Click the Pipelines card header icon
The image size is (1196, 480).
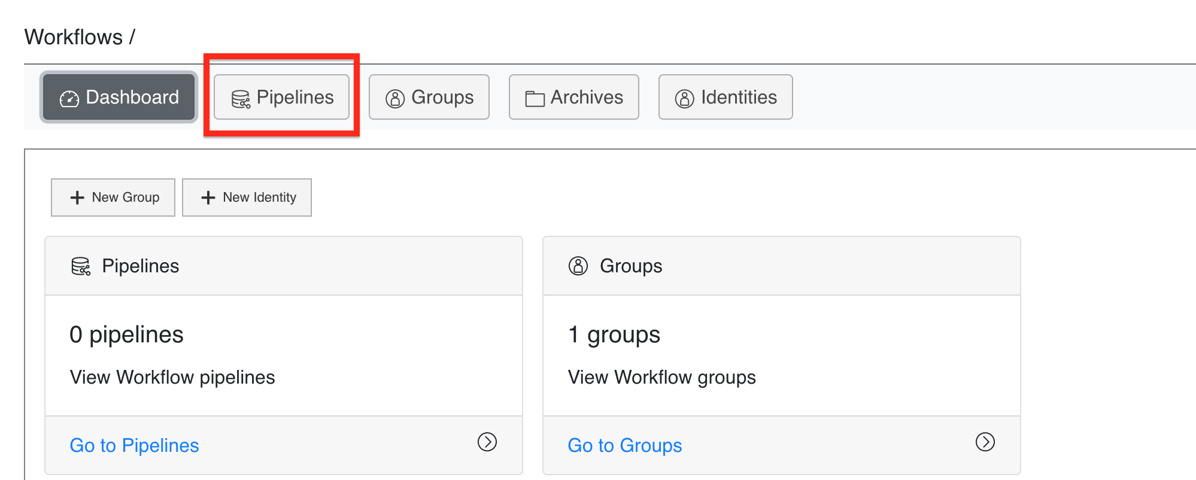click(x=81, y=266)
